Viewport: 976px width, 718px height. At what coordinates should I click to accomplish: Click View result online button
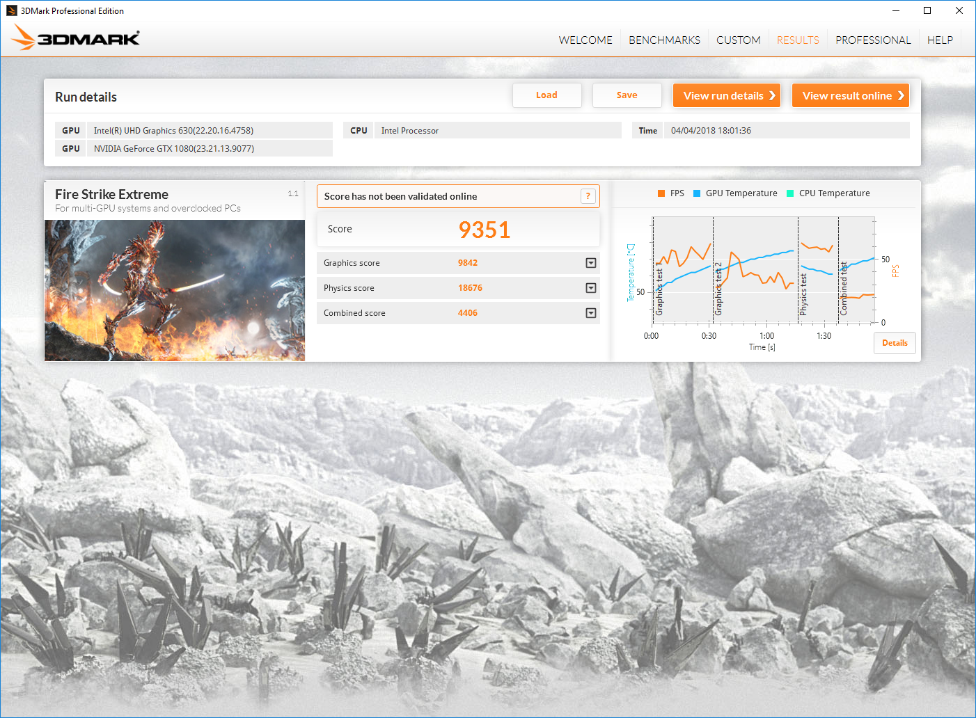[851, 96]
